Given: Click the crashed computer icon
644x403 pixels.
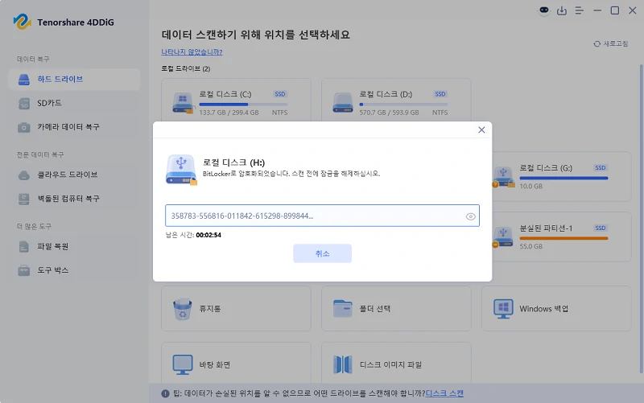Looking at the screenshot, I should pyautogui.click(x=24, y=199).
